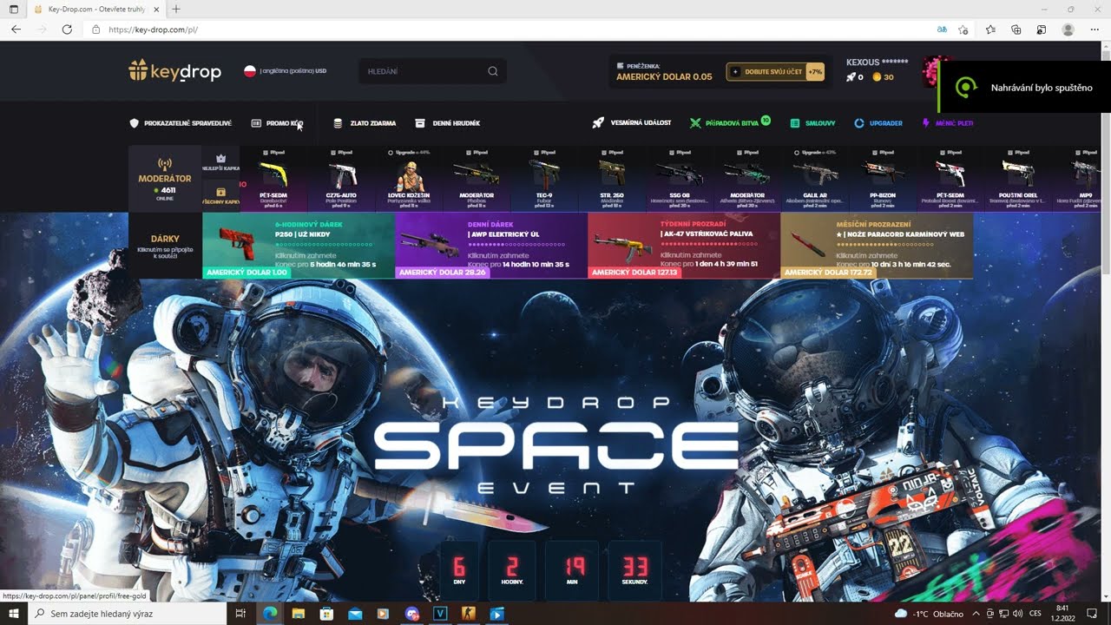
Task: Open browser settings and more menu
Action: (1095, 30)
